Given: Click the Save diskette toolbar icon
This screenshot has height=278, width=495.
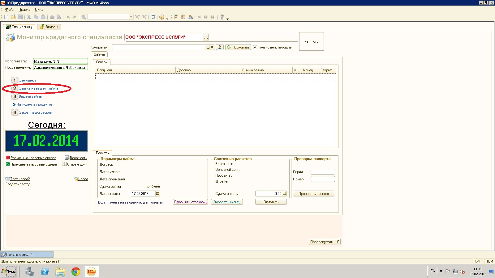Looking at the screenshot, I should click(x=20, y=17).
